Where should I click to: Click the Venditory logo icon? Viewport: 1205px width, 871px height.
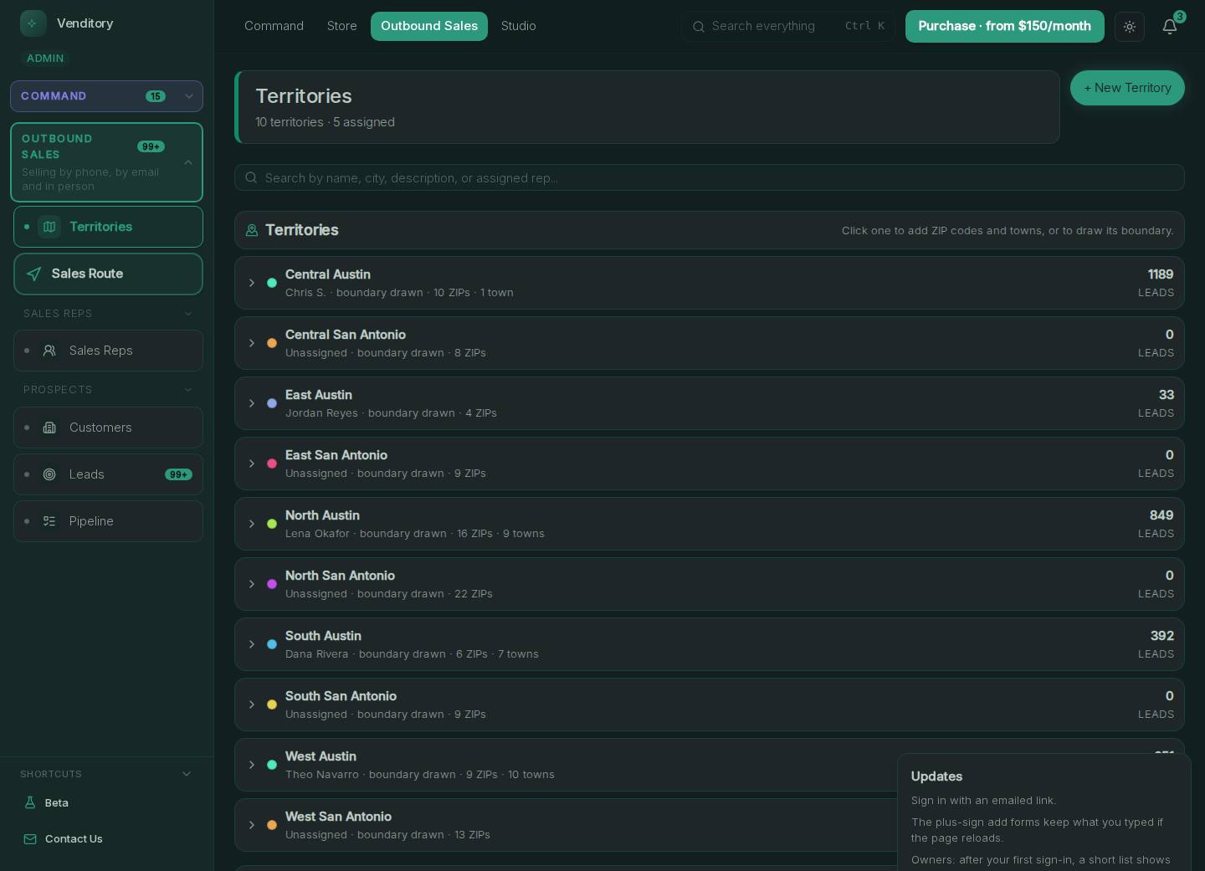tap(33, 23)
